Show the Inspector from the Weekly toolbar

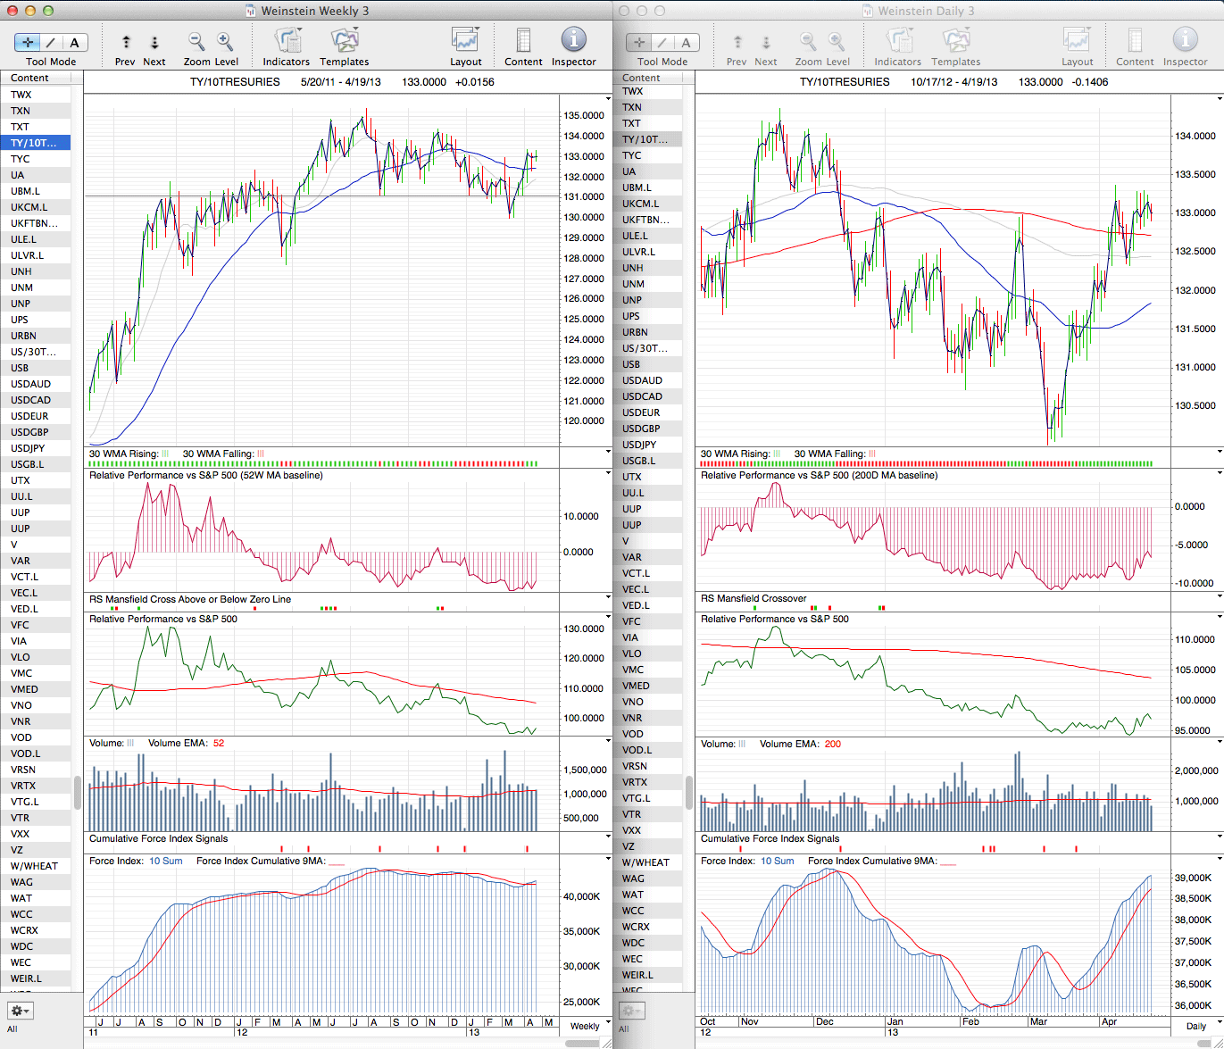[573, 41]
